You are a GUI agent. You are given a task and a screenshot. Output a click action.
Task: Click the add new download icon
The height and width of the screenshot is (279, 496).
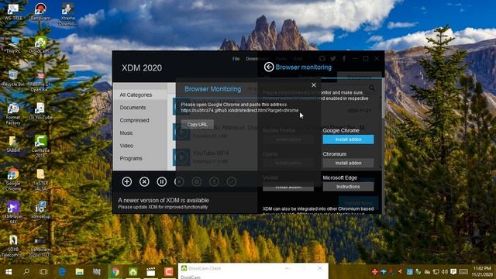click(x=127, y=181)
